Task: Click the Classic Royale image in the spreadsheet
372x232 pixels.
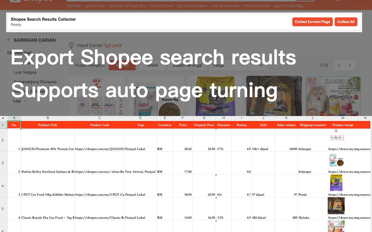Action: pyautogui.click(x=336, y=206)
